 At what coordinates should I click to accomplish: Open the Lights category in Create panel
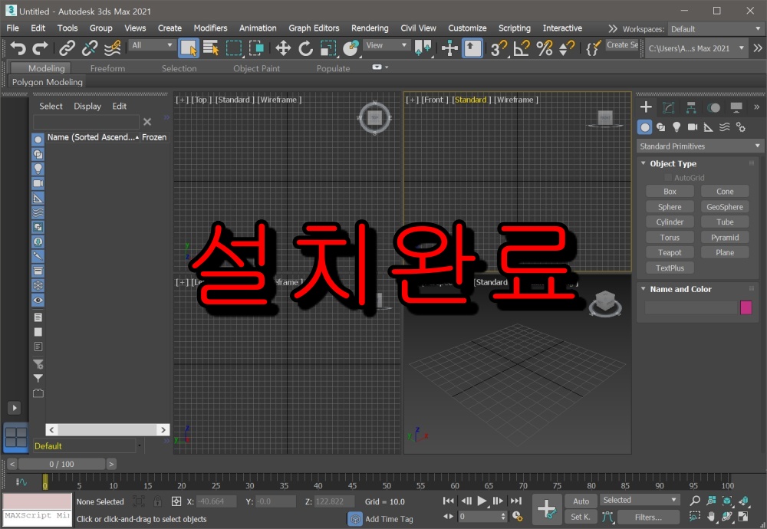click(677, 127)
